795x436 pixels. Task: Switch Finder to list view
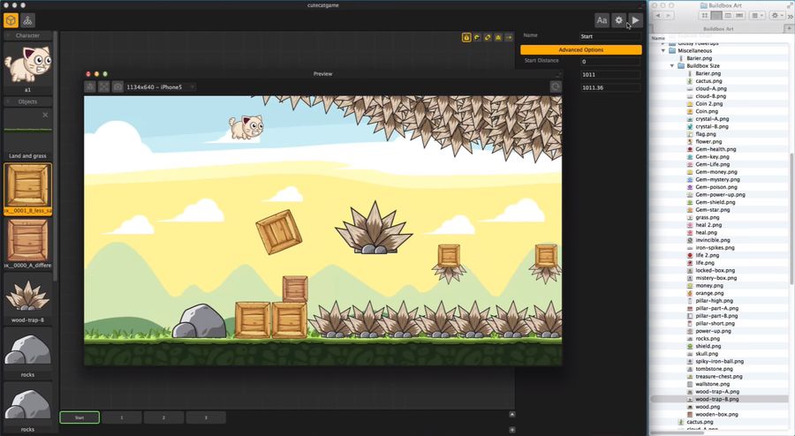(x=716, y=16)
